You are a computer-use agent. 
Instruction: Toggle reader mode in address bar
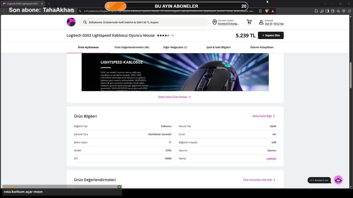pyautogui.click(x=260, y=11)
